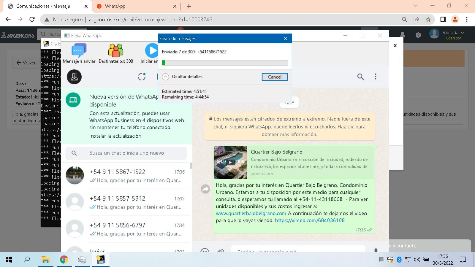This screenshot has width=475, height=267.
Task: Click the Mensaje a enviar chat icon
Action: (79, 50)
